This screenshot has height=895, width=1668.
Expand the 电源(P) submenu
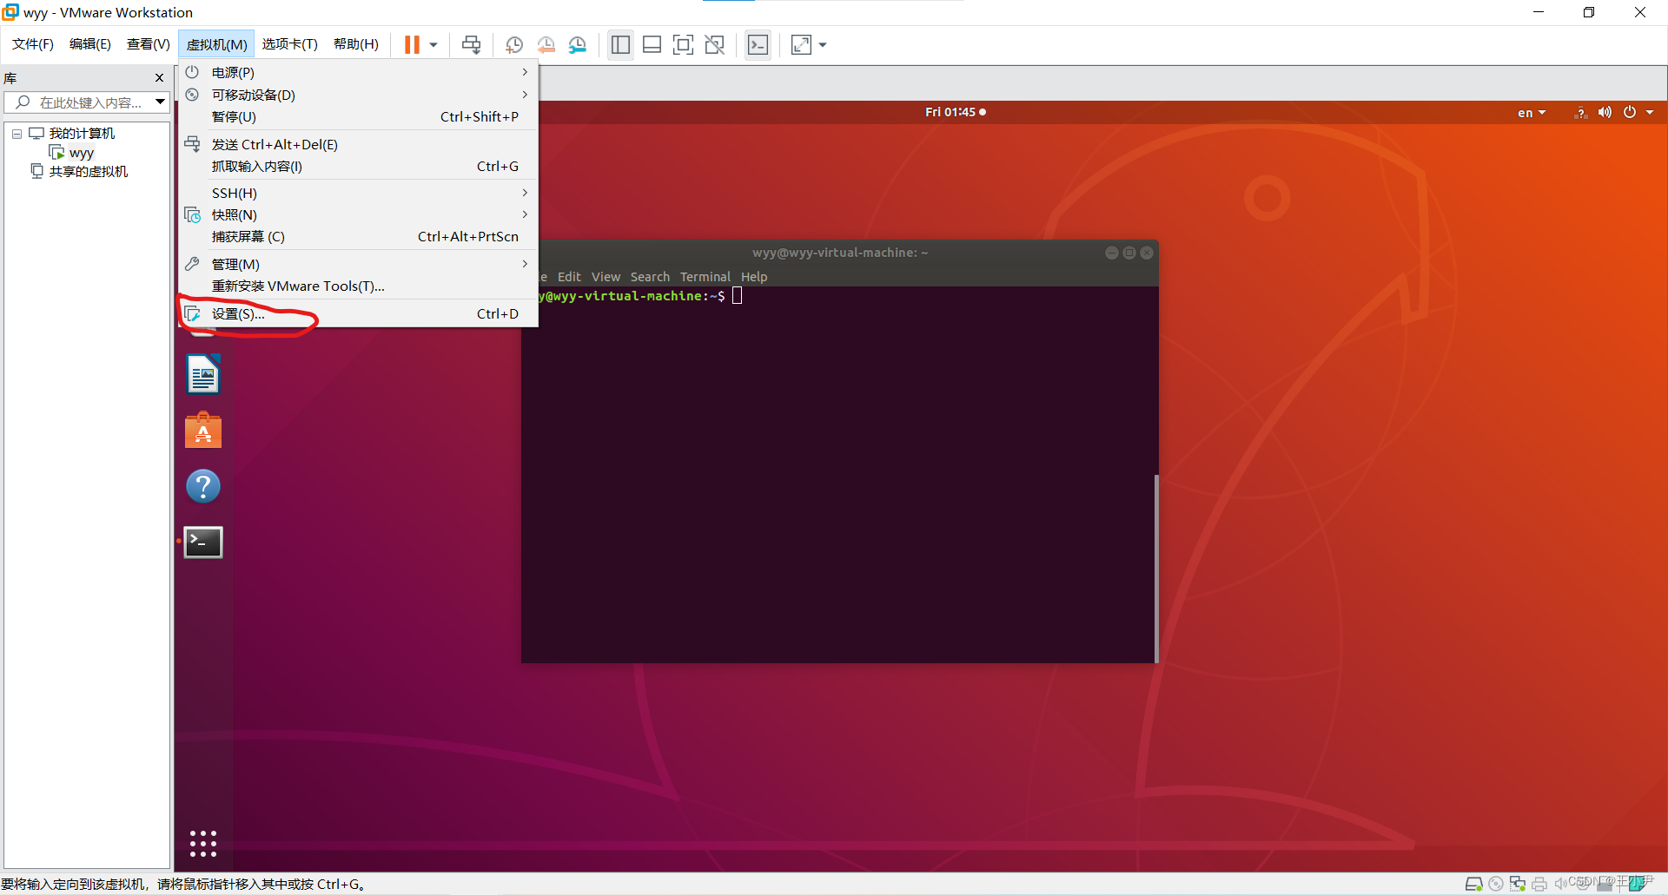click(x=358, y=72)
